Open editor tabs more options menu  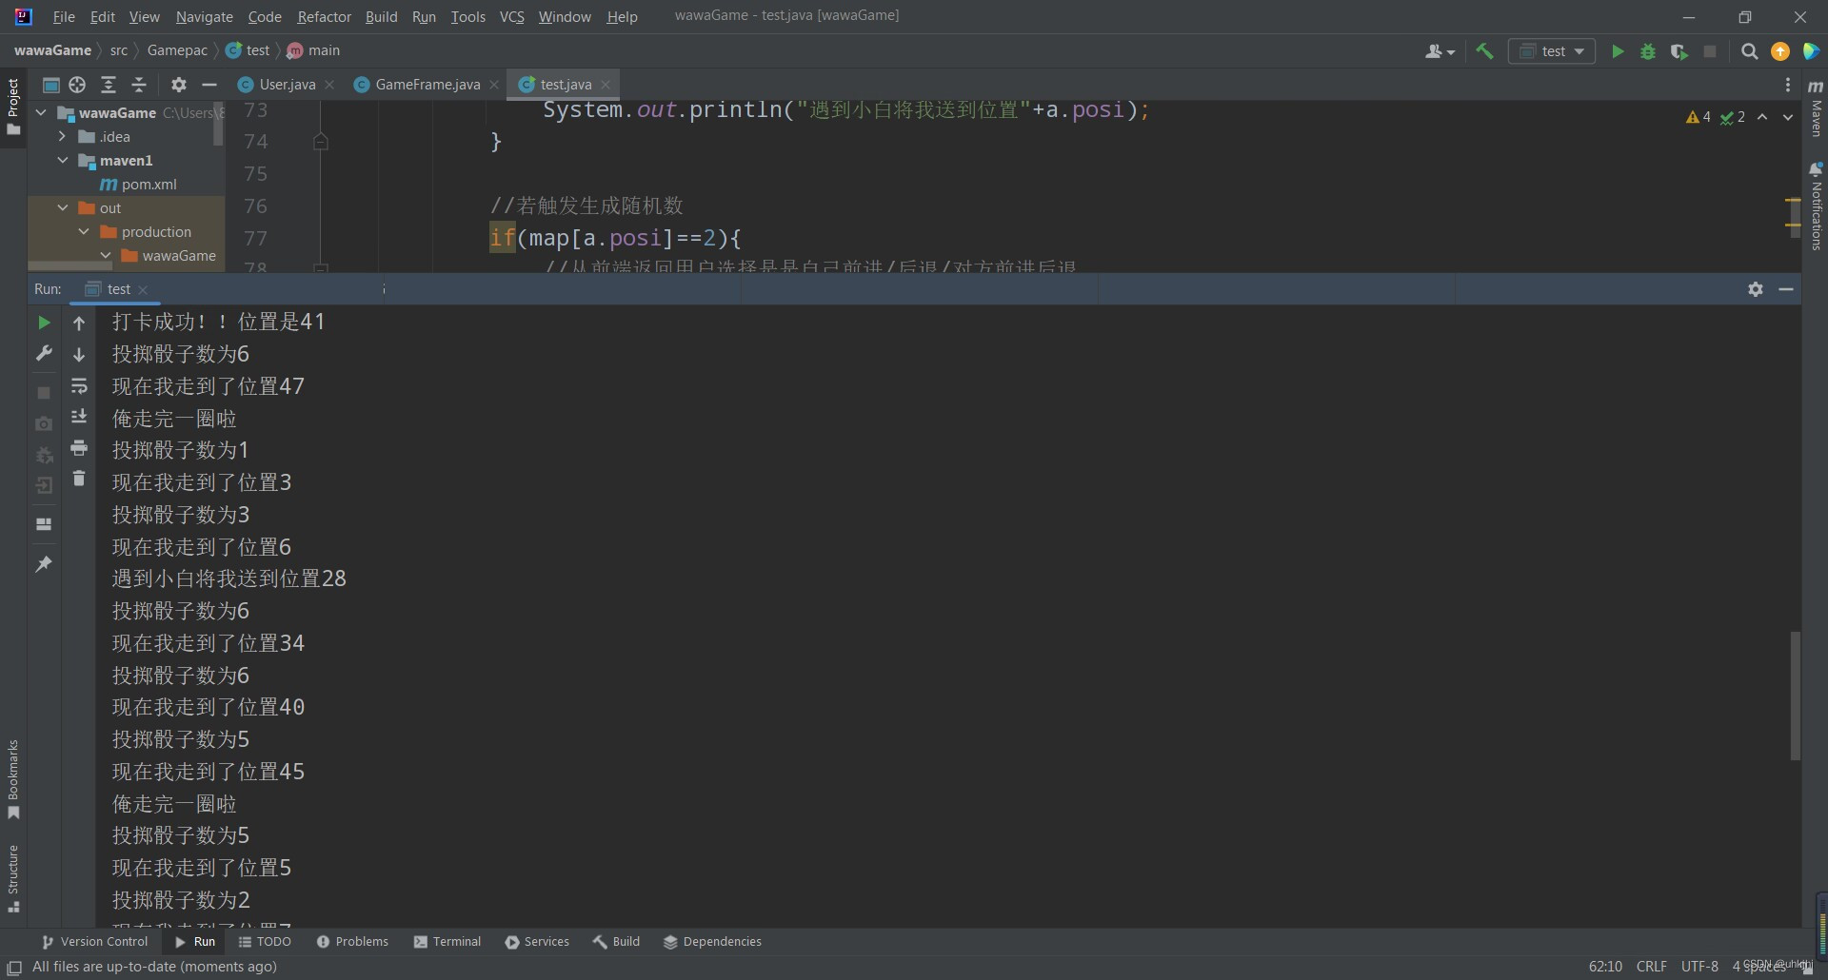(x=1788, y=85)
